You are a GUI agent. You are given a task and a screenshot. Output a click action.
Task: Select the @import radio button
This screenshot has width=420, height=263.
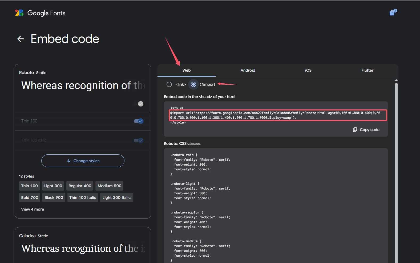tap(193, 84)
